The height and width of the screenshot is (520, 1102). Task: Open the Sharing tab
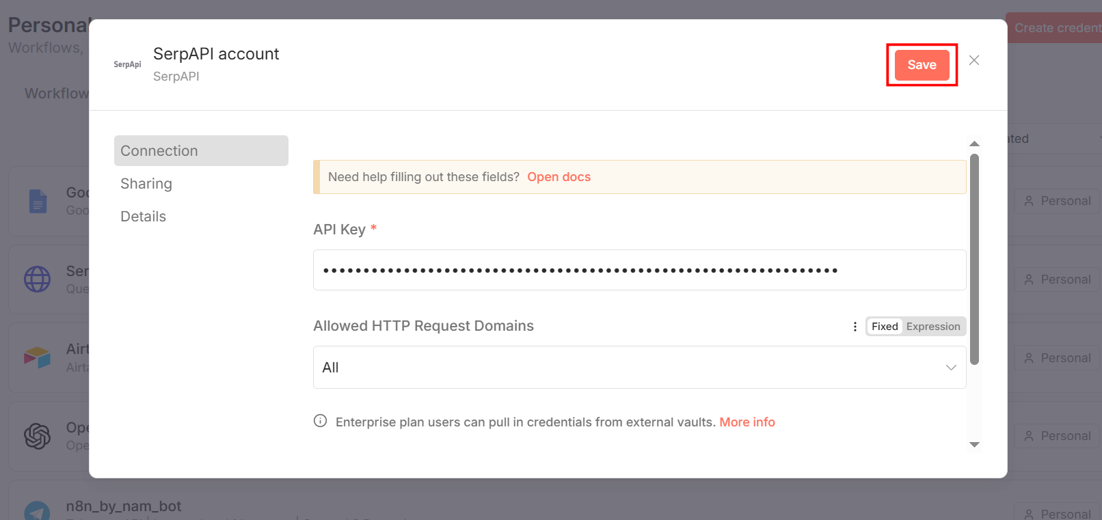146,184
